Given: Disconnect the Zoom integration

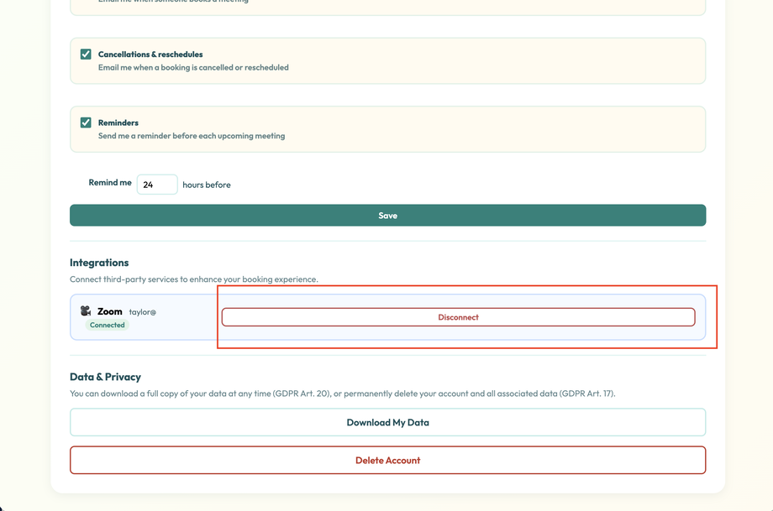Looking at the screenshot, I should click(x=457, y=316).
